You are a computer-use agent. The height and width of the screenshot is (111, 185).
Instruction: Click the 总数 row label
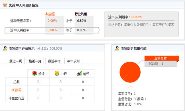[x=17, y=82]
